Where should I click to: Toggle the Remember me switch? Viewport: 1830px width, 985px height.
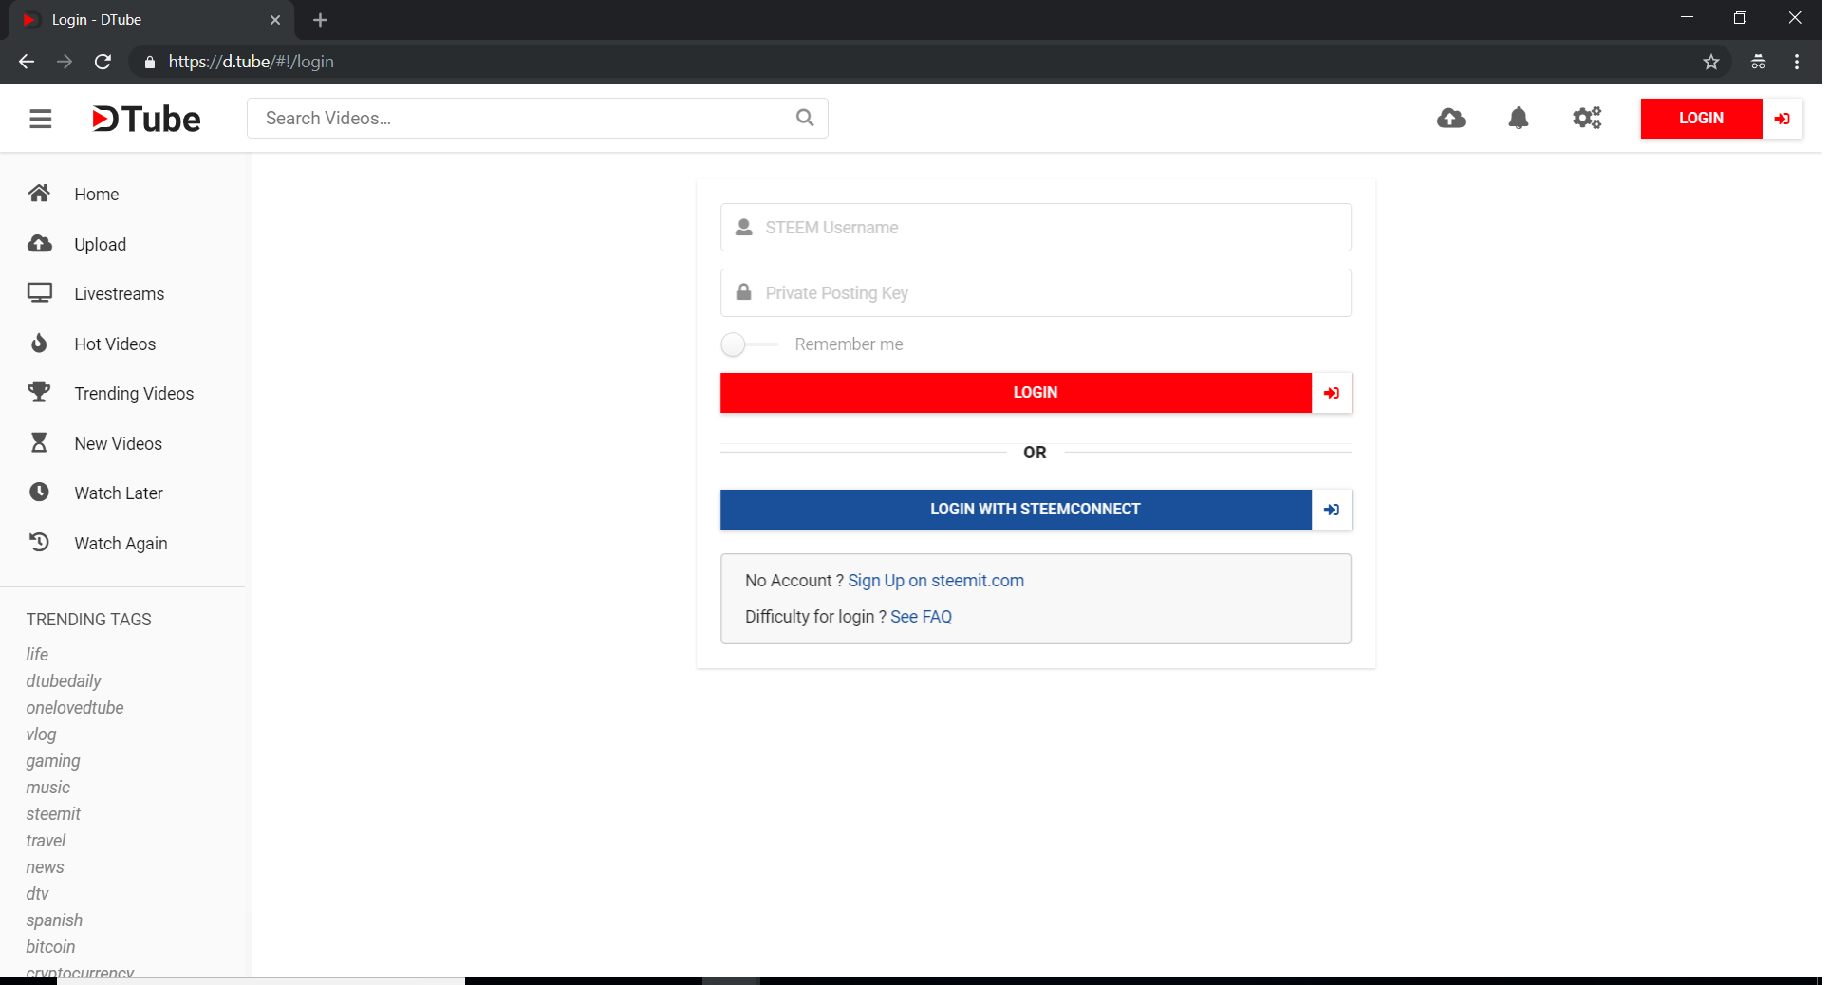pos(749,344)
